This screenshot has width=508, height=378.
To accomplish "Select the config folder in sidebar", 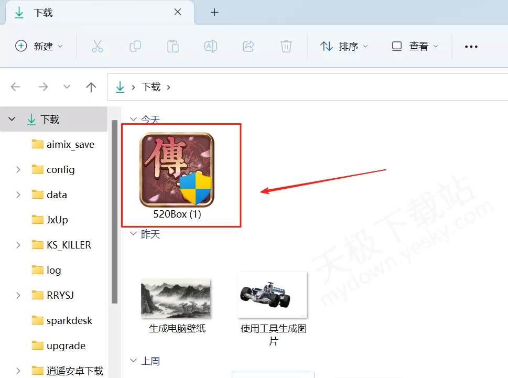I will [x=61, y=169].
